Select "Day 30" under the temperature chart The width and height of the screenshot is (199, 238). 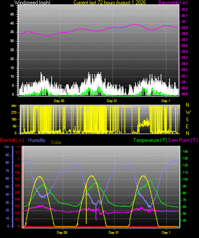pyautogui.click(x=62, y=232)
